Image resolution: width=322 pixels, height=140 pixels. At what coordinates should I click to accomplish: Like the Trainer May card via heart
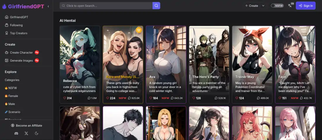237,98
